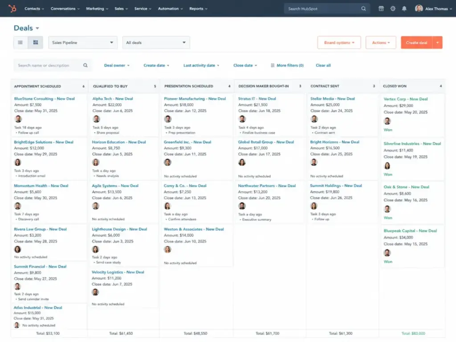
Task: Open the Last activity date filter
Action: point(201,65)
